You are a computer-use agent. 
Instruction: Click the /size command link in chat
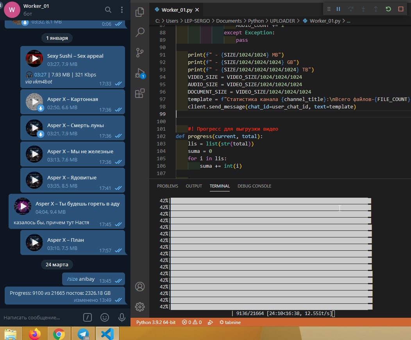72,279
